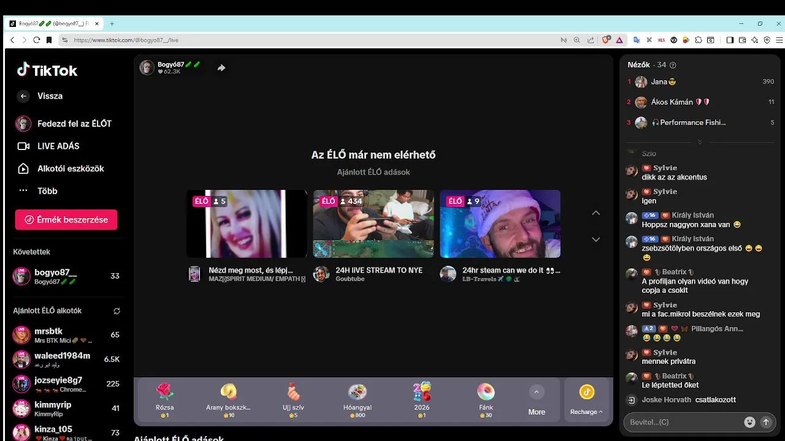Viewport: 785px width, 441px height.
Task: Click the send message arrow
Action: [x=765, y=422]
